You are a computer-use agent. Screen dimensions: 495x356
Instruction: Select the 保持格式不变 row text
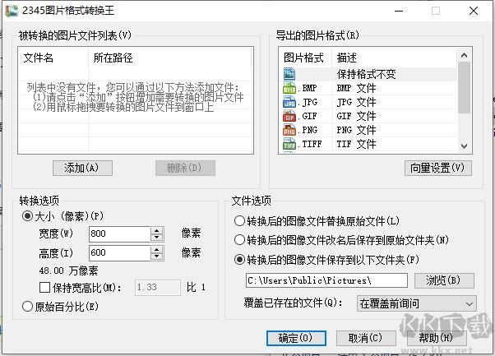pyautogui.click(x=366, y=74)
